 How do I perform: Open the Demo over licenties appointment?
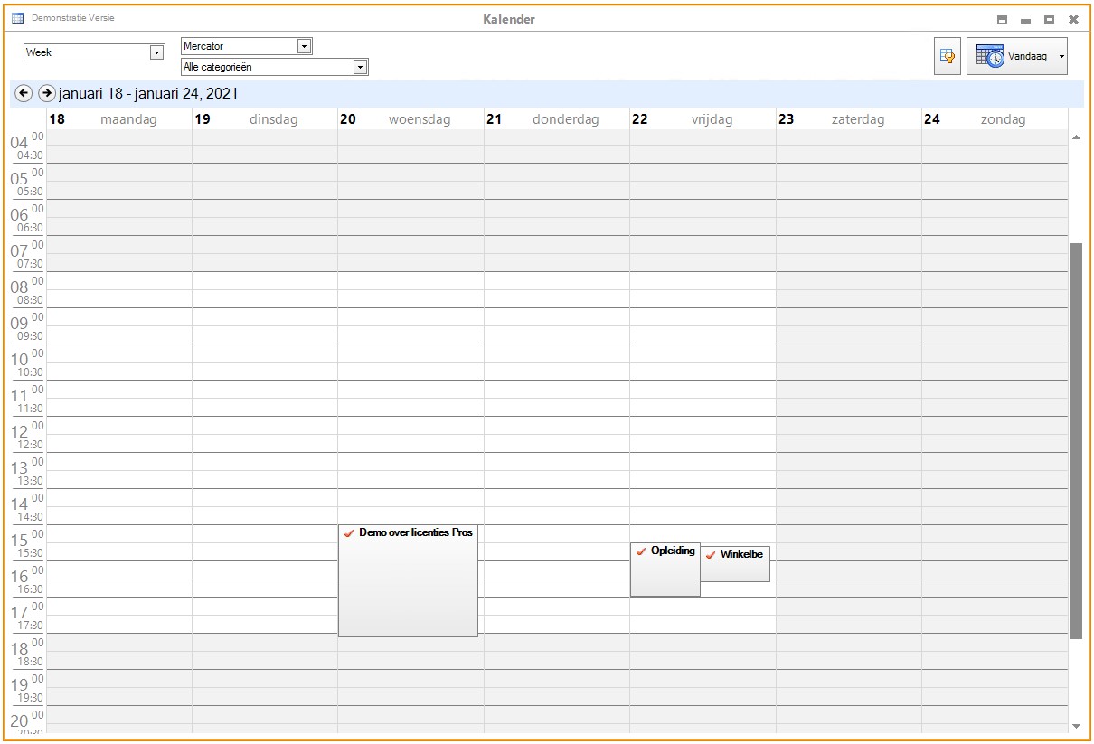(x=408, y=588)
